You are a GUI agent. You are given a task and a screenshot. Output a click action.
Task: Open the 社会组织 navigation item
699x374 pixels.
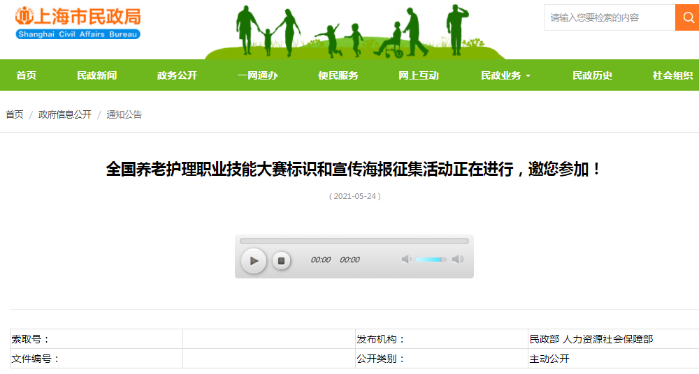point(672,75)
